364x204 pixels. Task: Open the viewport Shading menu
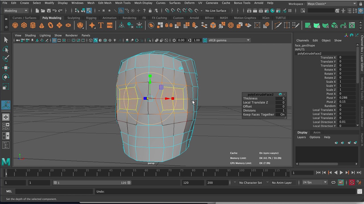point(30,35)
